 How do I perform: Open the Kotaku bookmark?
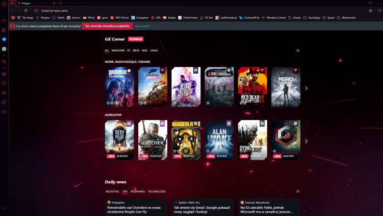(170, 18)
